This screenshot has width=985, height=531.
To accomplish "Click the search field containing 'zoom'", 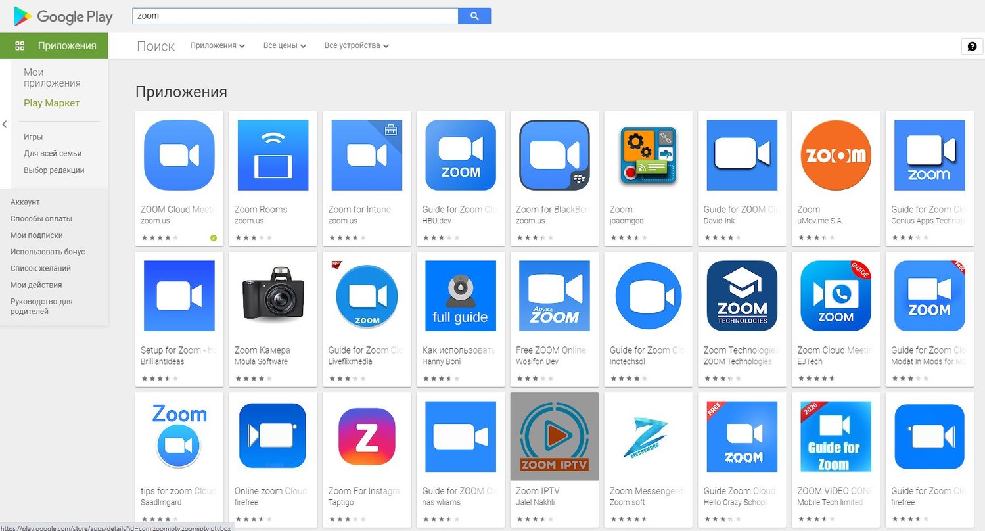I will click(295, 16).
